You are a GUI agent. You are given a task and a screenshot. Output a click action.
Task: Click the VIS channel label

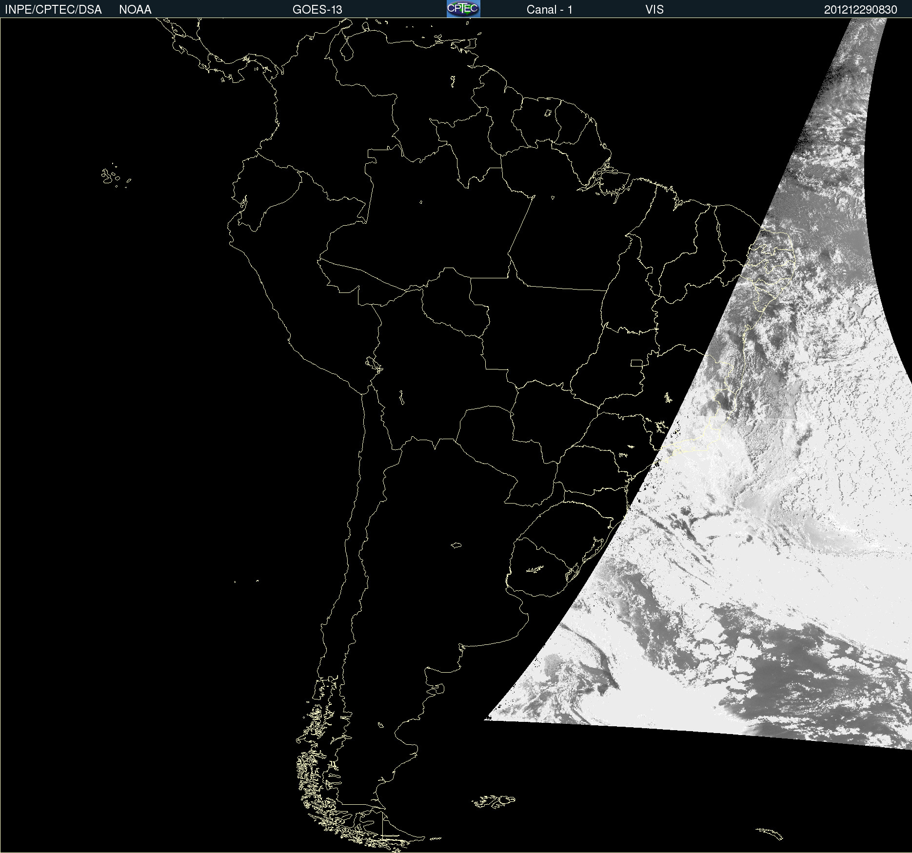(654, 10)
